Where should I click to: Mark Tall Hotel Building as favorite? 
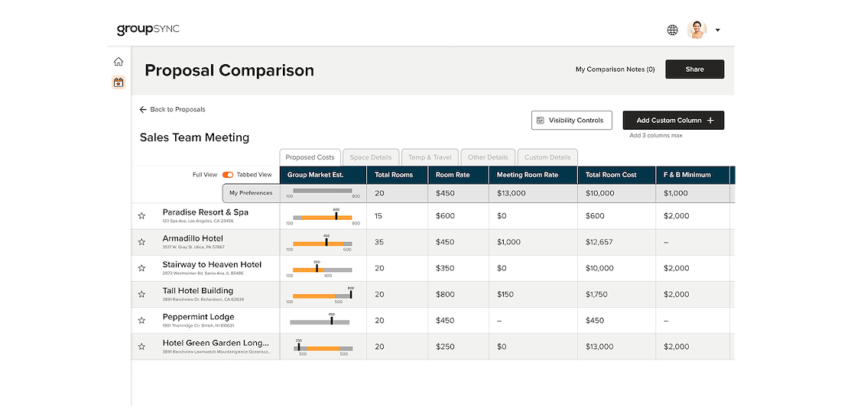[x=141, y=294]
